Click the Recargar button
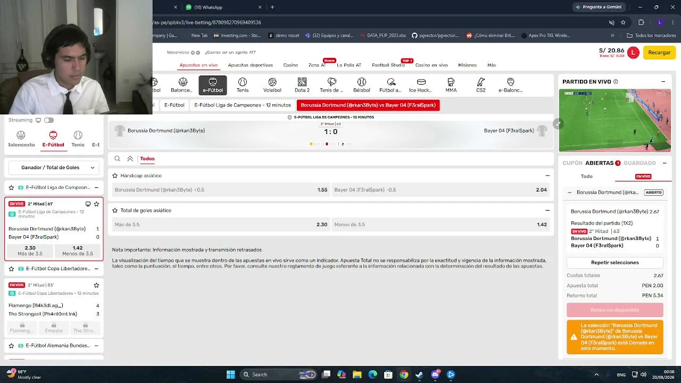The image size is (681, 383). tap(660, 52)
